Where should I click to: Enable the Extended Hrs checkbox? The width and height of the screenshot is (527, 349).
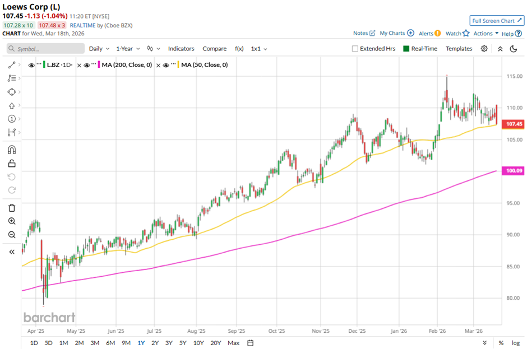click(x=355, y=49)
